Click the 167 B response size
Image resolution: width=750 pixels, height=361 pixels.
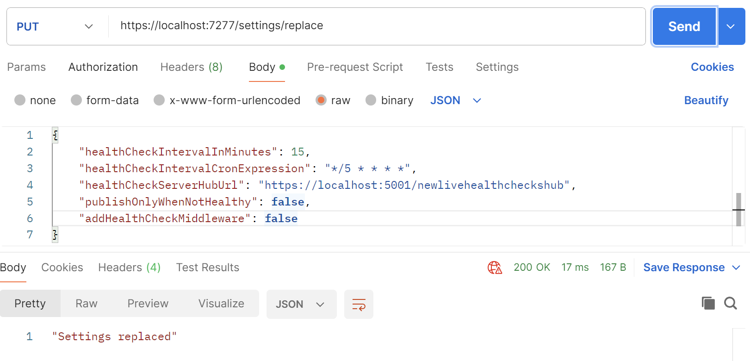[x=613, y=268]
